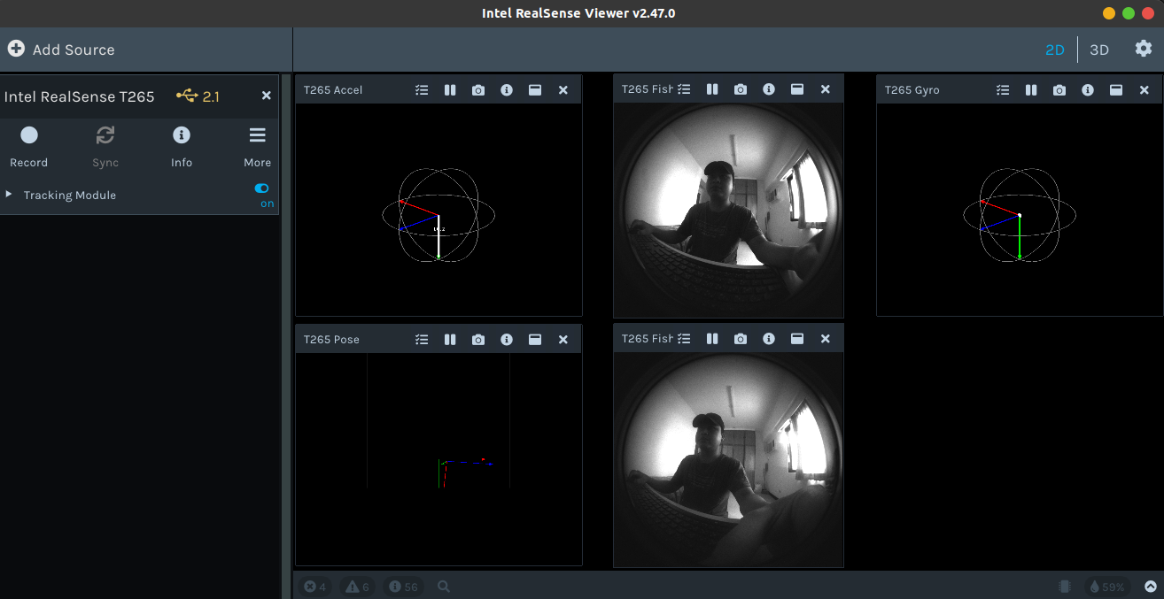
Task: Click the Add Source button
Action: click(x=60, y=50)
